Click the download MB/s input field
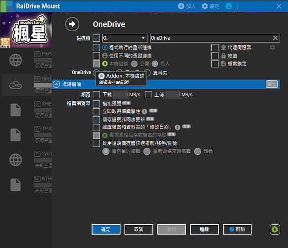 coord(120,95)
